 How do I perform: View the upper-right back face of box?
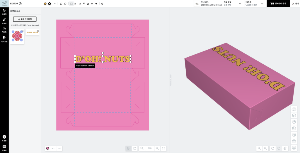tap(294, 122)
